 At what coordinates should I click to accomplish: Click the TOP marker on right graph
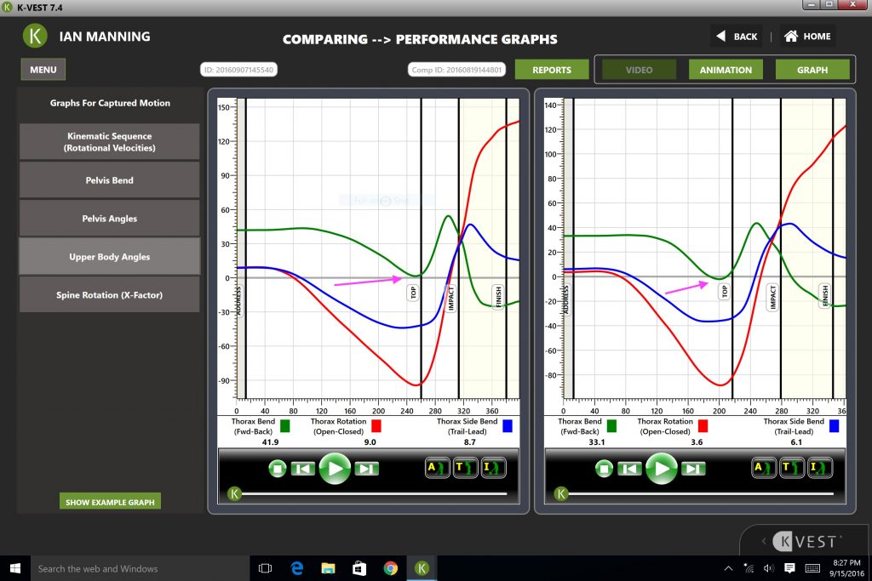point(724,292)
